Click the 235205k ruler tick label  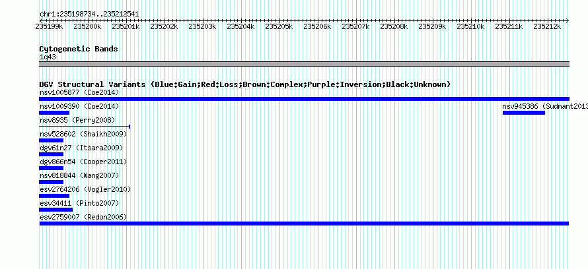point(279,26)
